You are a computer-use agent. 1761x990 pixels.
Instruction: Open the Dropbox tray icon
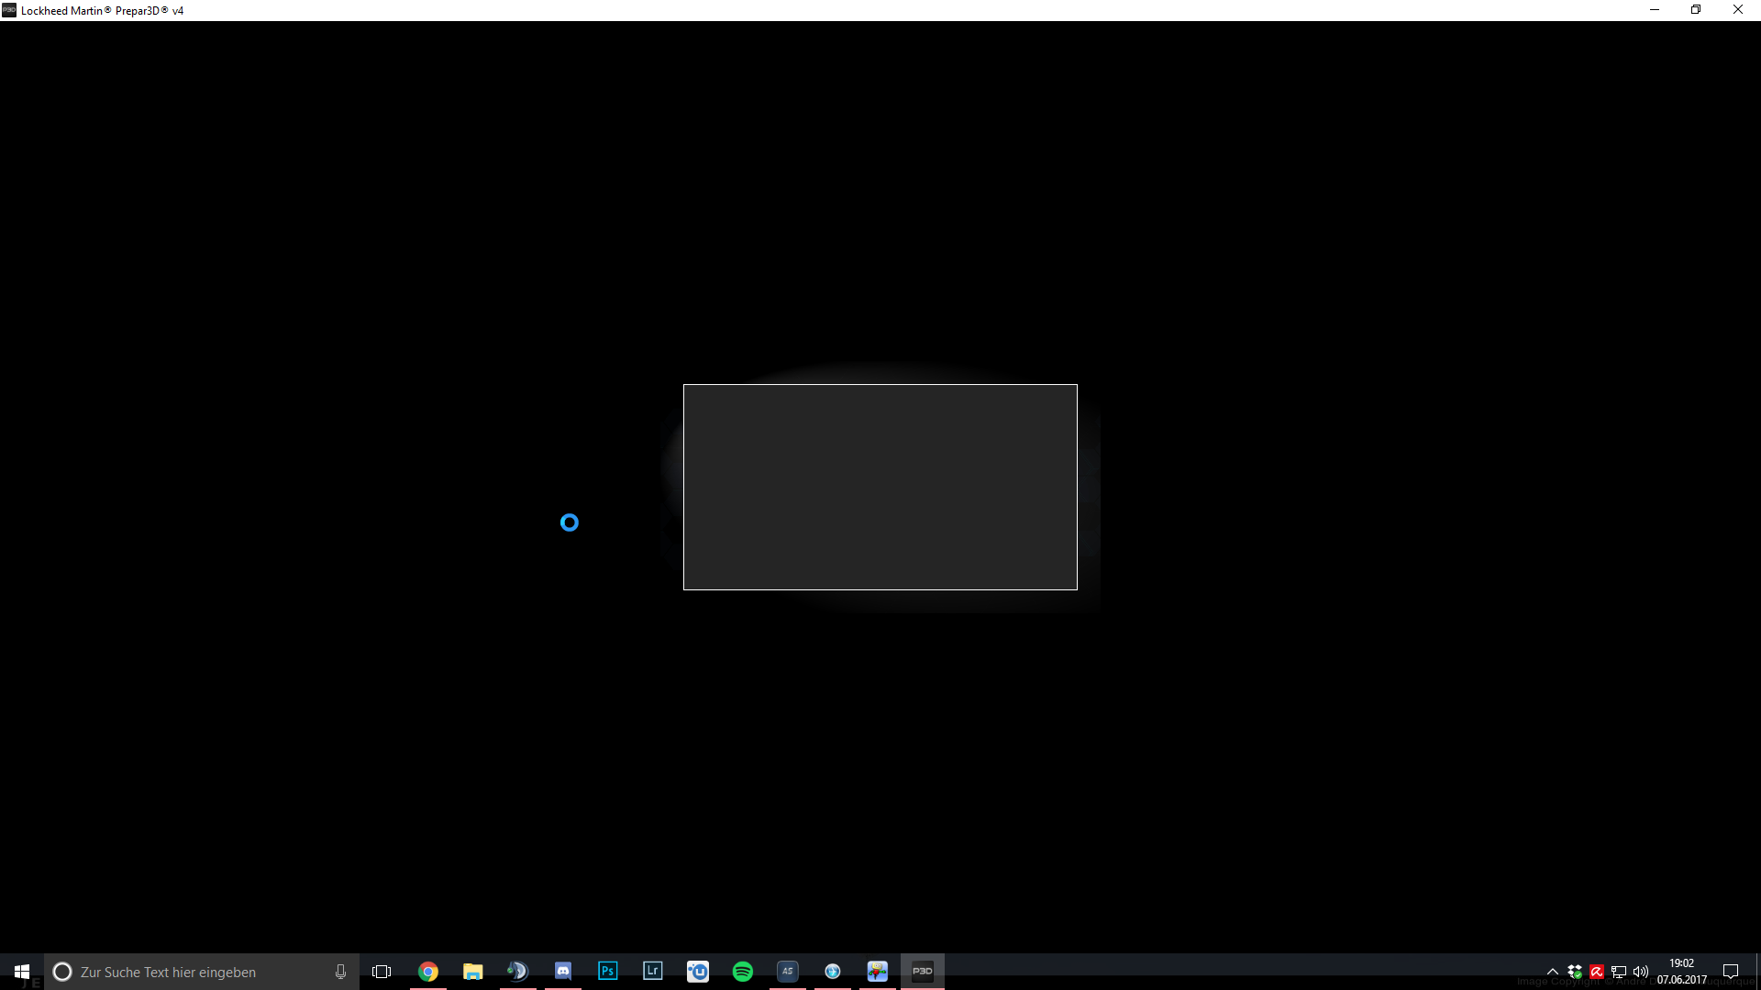pyautogui.click(x=1575, y=972)
